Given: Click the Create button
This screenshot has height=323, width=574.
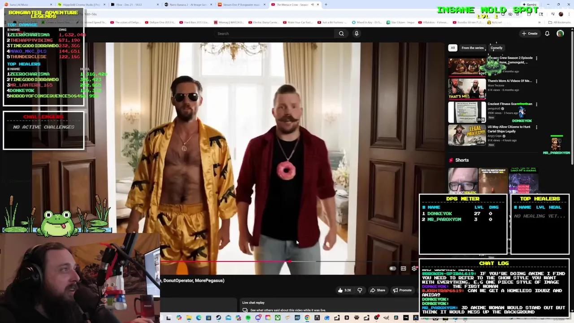Looking at the screenshot, I should pos(530,34).
